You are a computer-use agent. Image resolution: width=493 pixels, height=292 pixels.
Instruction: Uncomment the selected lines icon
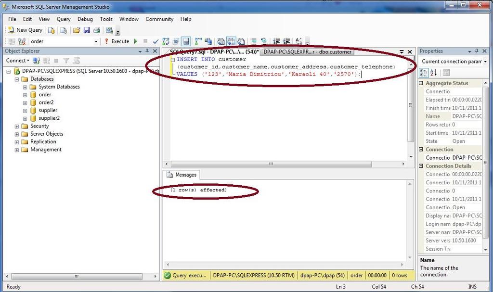pyautogui.click(x=264, y=41)
